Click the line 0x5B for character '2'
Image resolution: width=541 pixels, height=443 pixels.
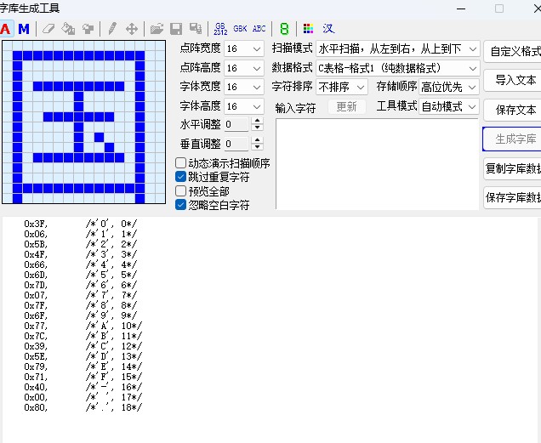click(81, 244)
